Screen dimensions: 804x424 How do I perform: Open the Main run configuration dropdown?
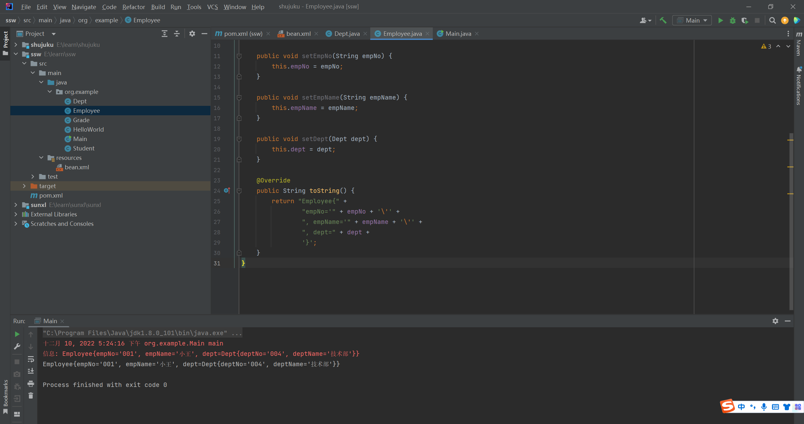click(692, 20)
